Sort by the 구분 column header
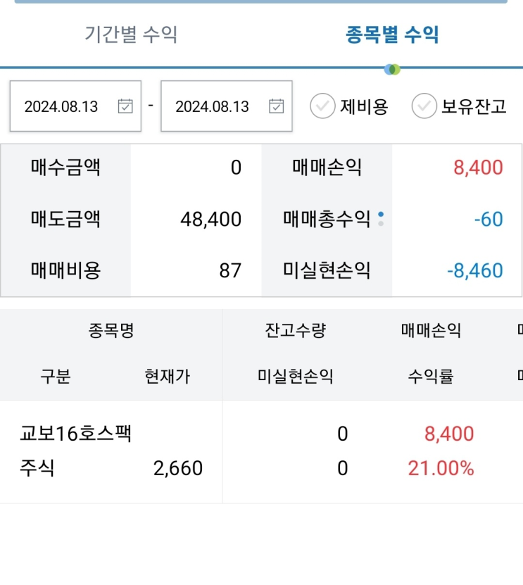This screenshot has width=523, height=585. click(55, 377)
